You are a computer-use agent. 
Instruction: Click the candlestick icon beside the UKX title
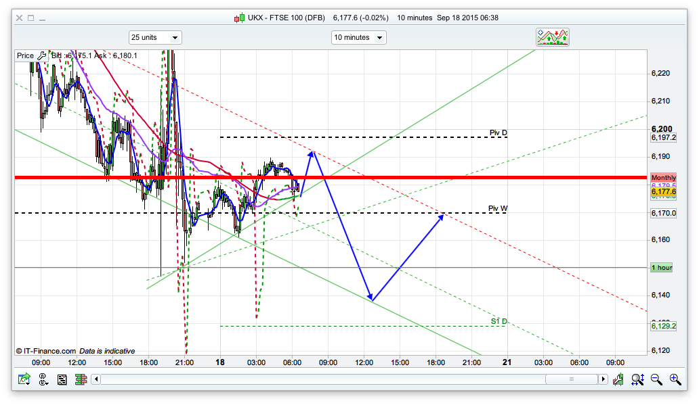(x=238, y=18)
